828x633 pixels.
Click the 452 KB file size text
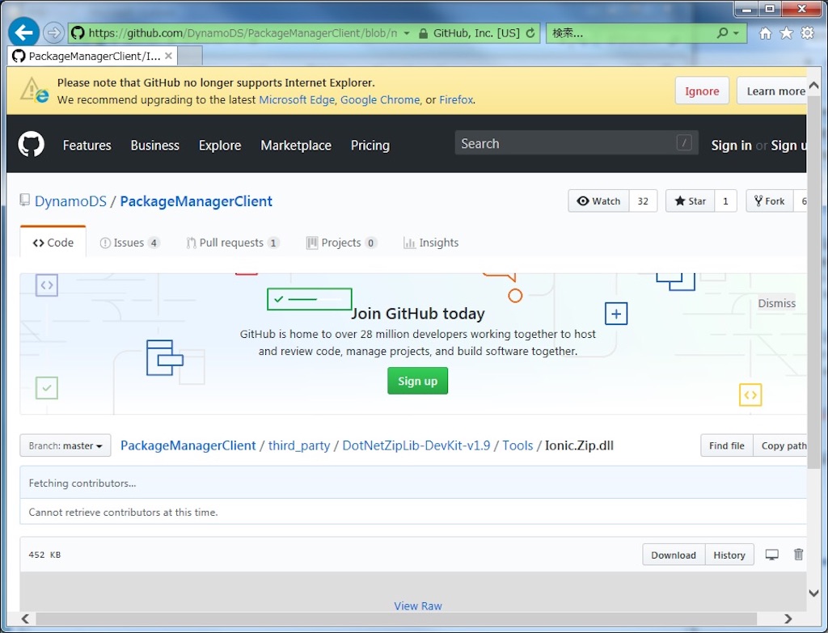[x=45, y=555]
